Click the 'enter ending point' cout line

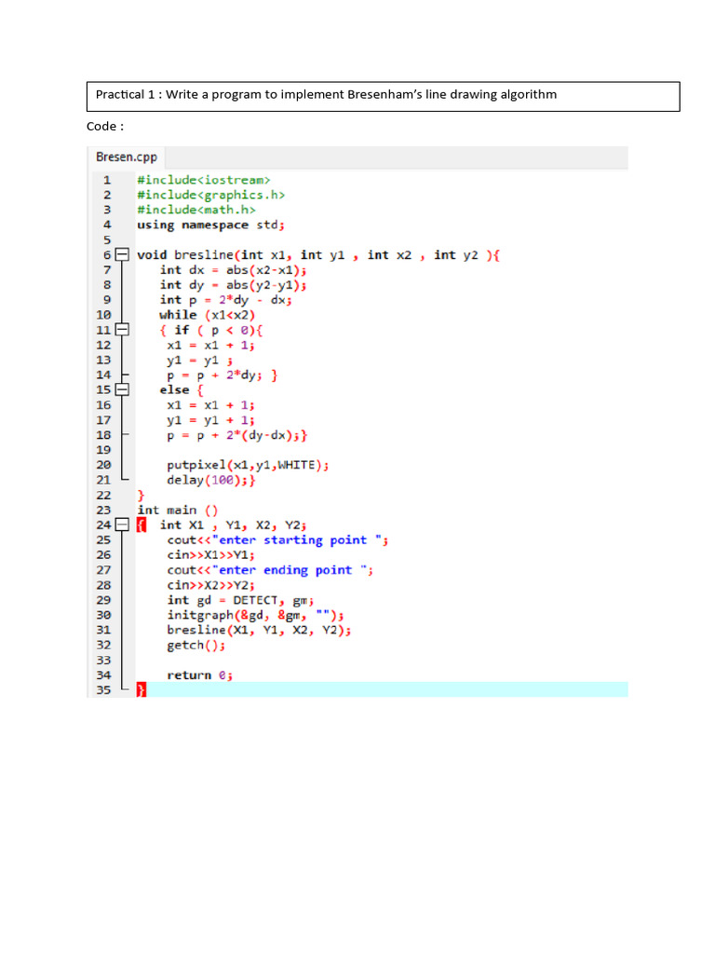click(271, 570)
